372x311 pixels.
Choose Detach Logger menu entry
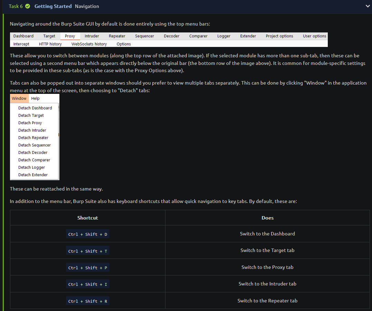pos(31,167)
